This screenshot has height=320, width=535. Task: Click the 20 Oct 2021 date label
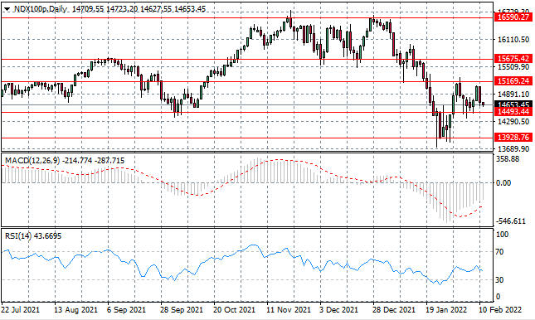pos(234,310)
